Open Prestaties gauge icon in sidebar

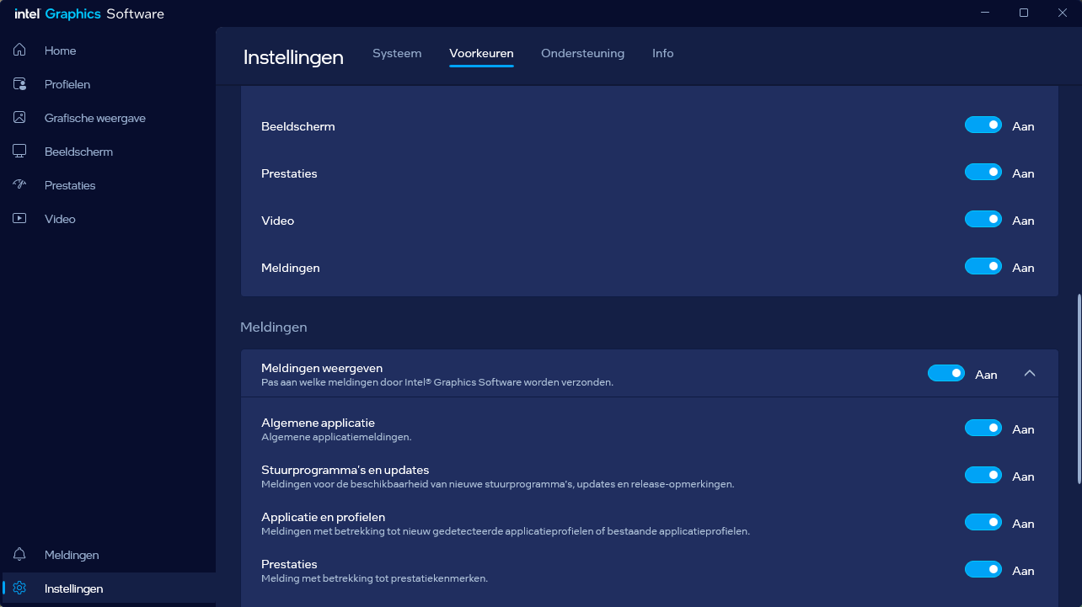pyautogui.click(x=19, y=185)
